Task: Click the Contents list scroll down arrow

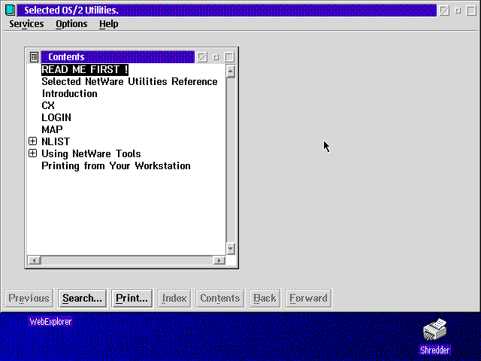Action: click(x=231, y=248)
